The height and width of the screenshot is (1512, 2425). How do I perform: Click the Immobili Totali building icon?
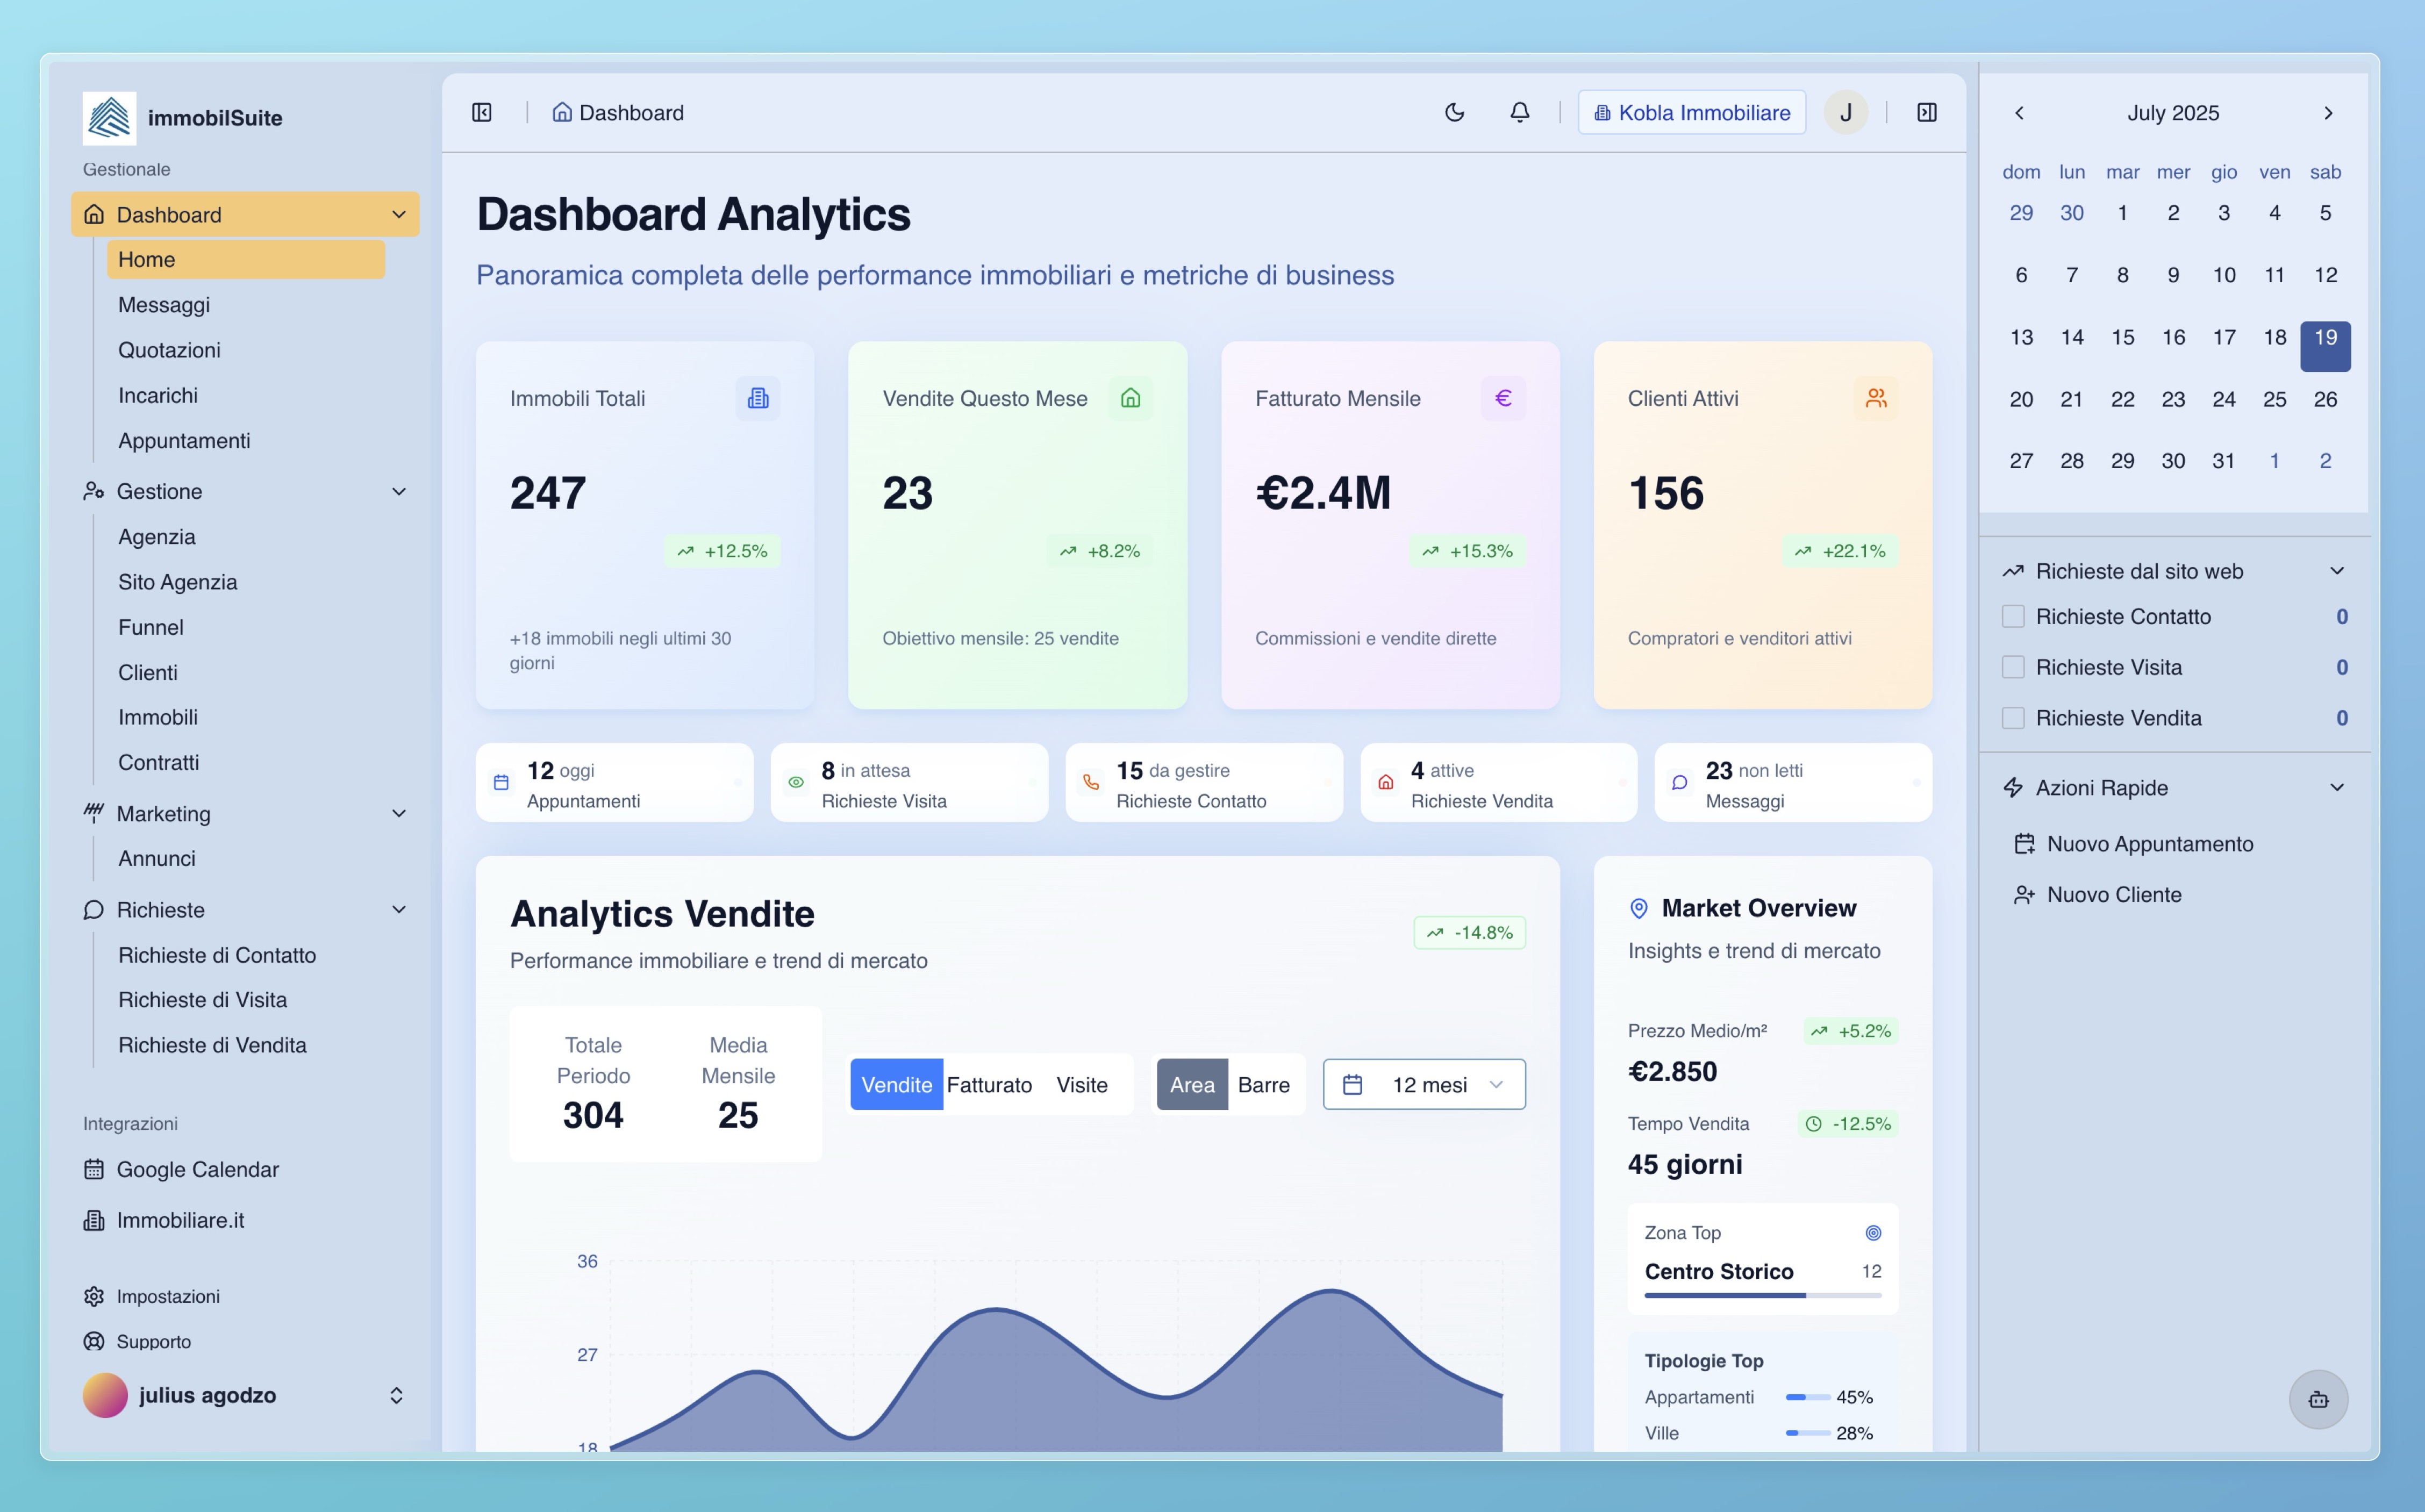[x=758, y=398]
